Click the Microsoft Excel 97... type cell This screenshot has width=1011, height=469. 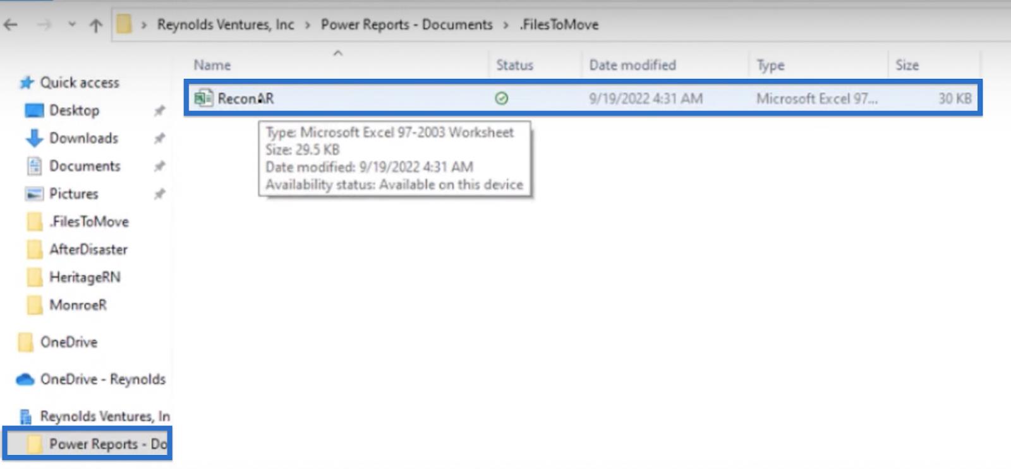pos(817,98)
